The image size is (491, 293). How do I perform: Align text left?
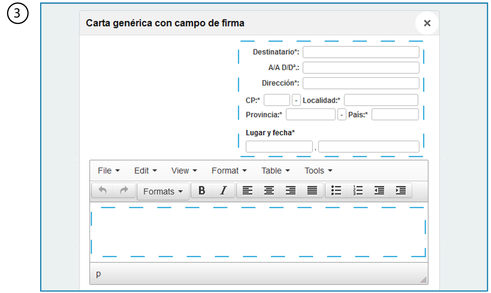coord(247,190)
